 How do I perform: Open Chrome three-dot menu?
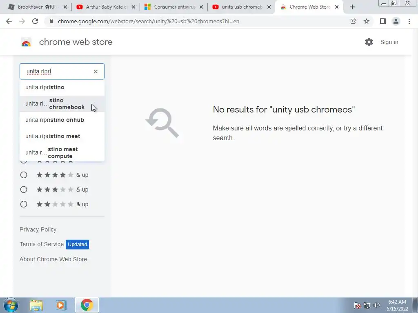click(409, 21)
